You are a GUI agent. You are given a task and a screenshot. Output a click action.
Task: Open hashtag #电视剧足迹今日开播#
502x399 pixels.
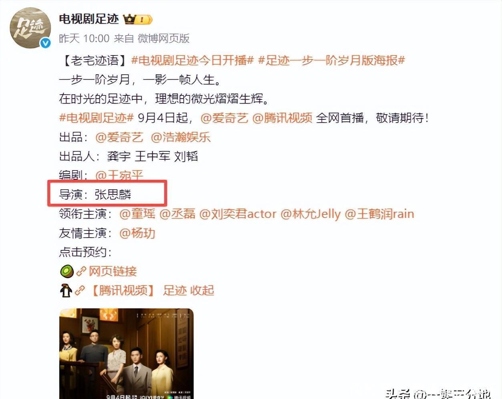click(x=193, y=60)
